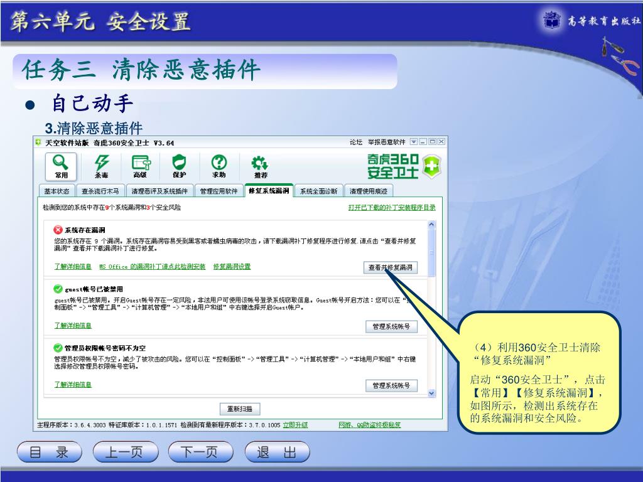
Task: Open the 修复漏洞设置 link
Action: 232,266
